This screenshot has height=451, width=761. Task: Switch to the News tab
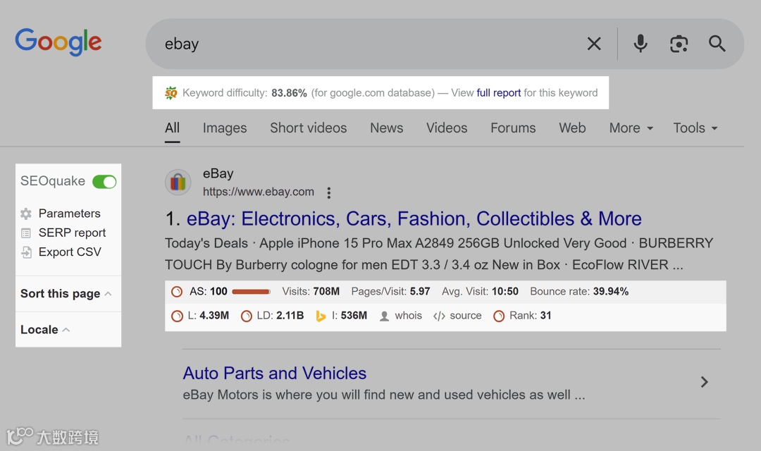click(386, 128)
